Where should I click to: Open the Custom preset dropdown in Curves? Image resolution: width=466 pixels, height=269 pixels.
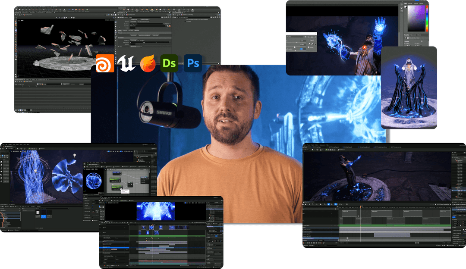click(x=295, y=37)
